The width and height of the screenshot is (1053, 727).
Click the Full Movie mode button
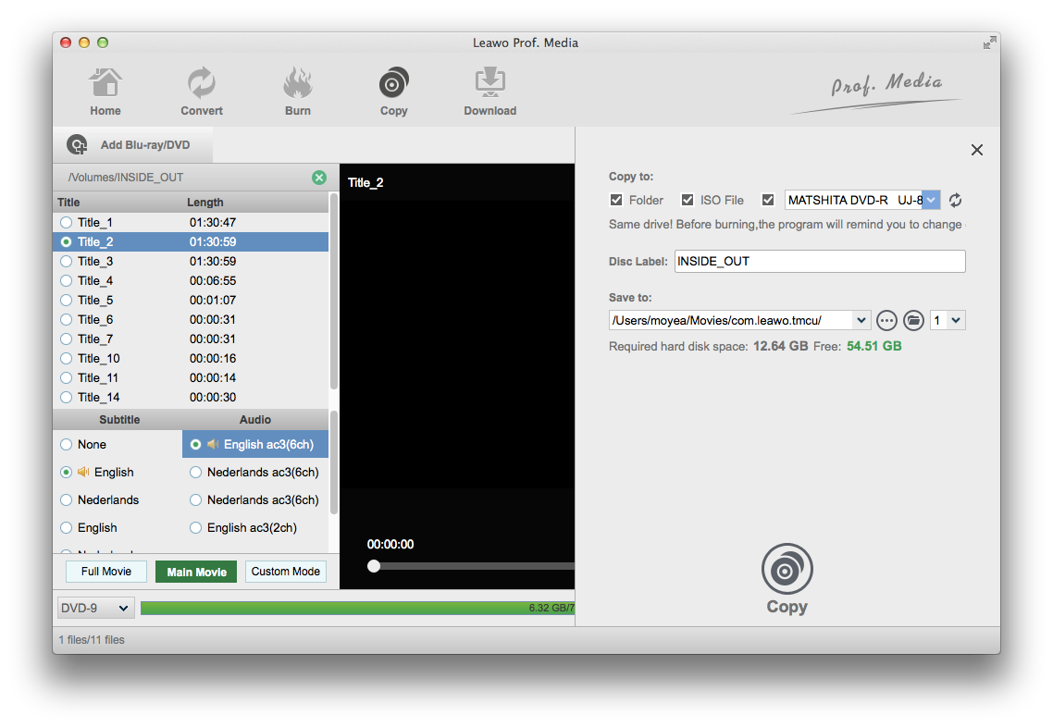click(x=106, y=572)
